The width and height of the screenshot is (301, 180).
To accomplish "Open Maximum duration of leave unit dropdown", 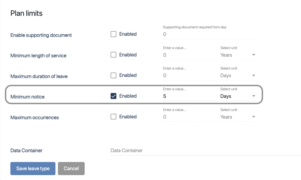I will tap(238, 76).
